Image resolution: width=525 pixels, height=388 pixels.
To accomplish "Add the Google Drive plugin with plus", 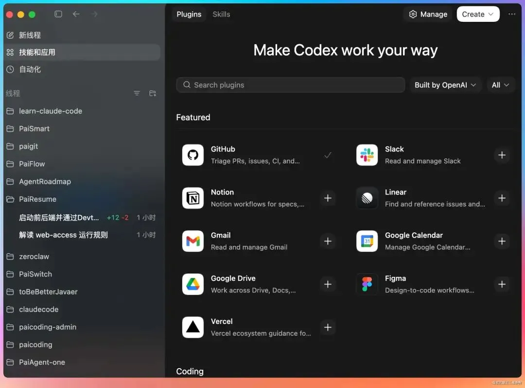I will (328, 284).
